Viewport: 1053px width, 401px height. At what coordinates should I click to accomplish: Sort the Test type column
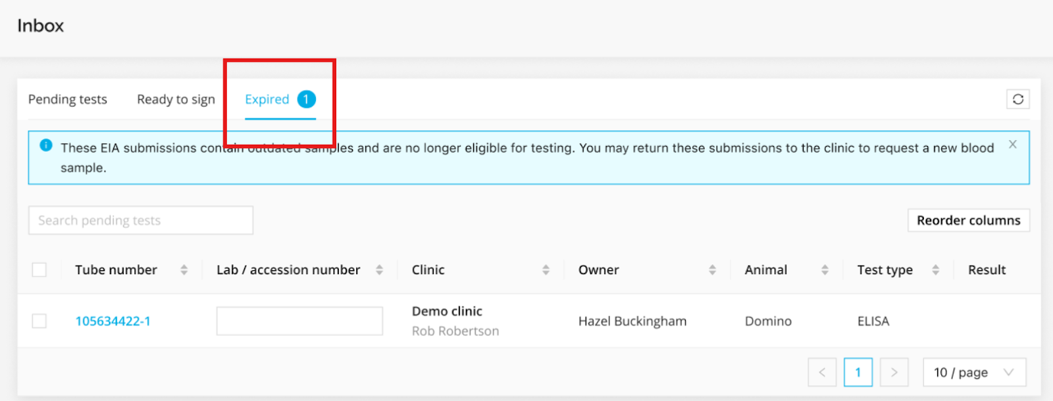point(935,270)
